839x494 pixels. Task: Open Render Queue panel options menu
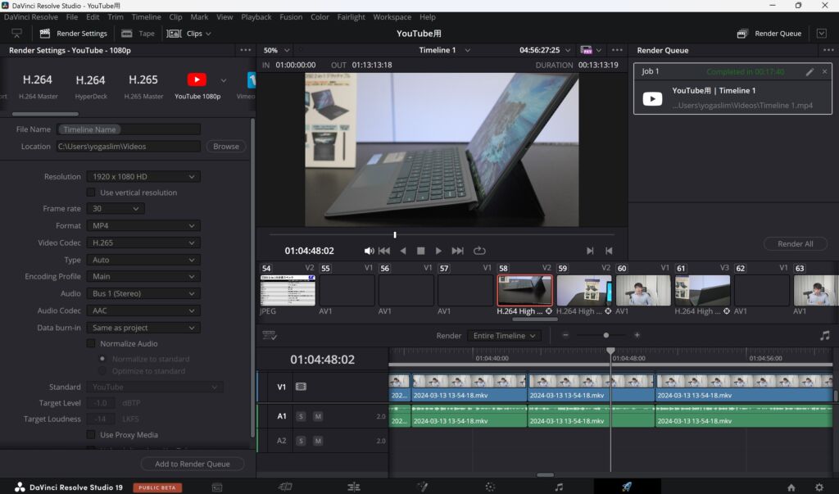pyautogui.click(x=828, y=50)
